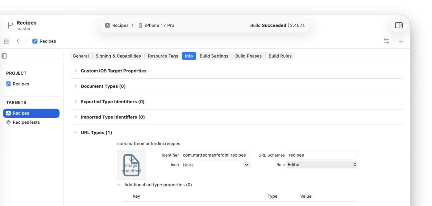Switch to the Build Settings tab
Viewport: 432px width, 206px height.
click(x=214, y=56)
